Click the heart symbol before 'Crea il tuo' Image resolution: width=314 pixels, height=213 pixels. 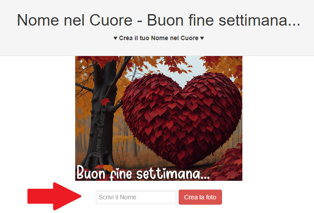(115, 38)
